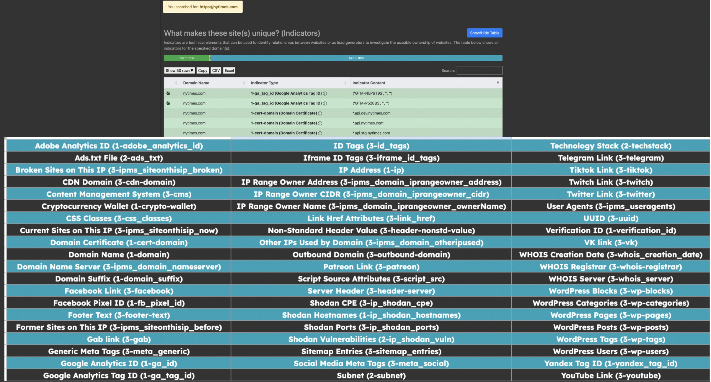Sort table by Domain Name column
The image size is (711, 382).
click(x=196, y=83)
